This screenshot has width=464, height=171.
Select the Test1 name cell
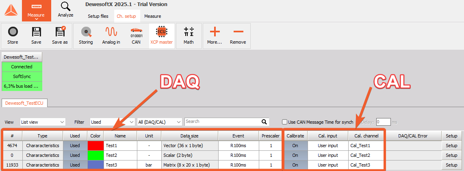(x=120, y=146)
